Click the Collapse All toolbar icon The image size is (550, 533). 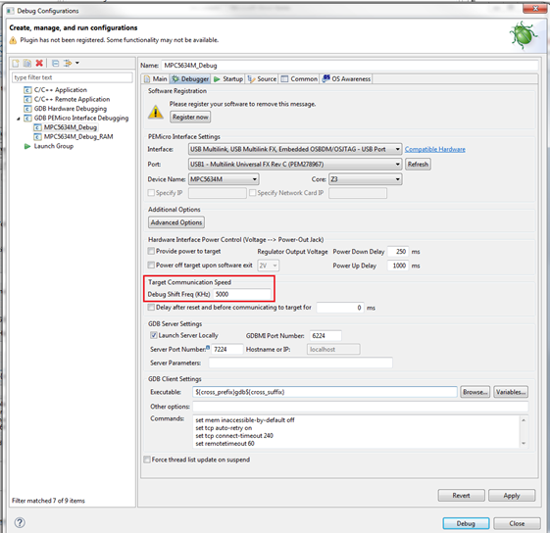(x=56, y=63)
